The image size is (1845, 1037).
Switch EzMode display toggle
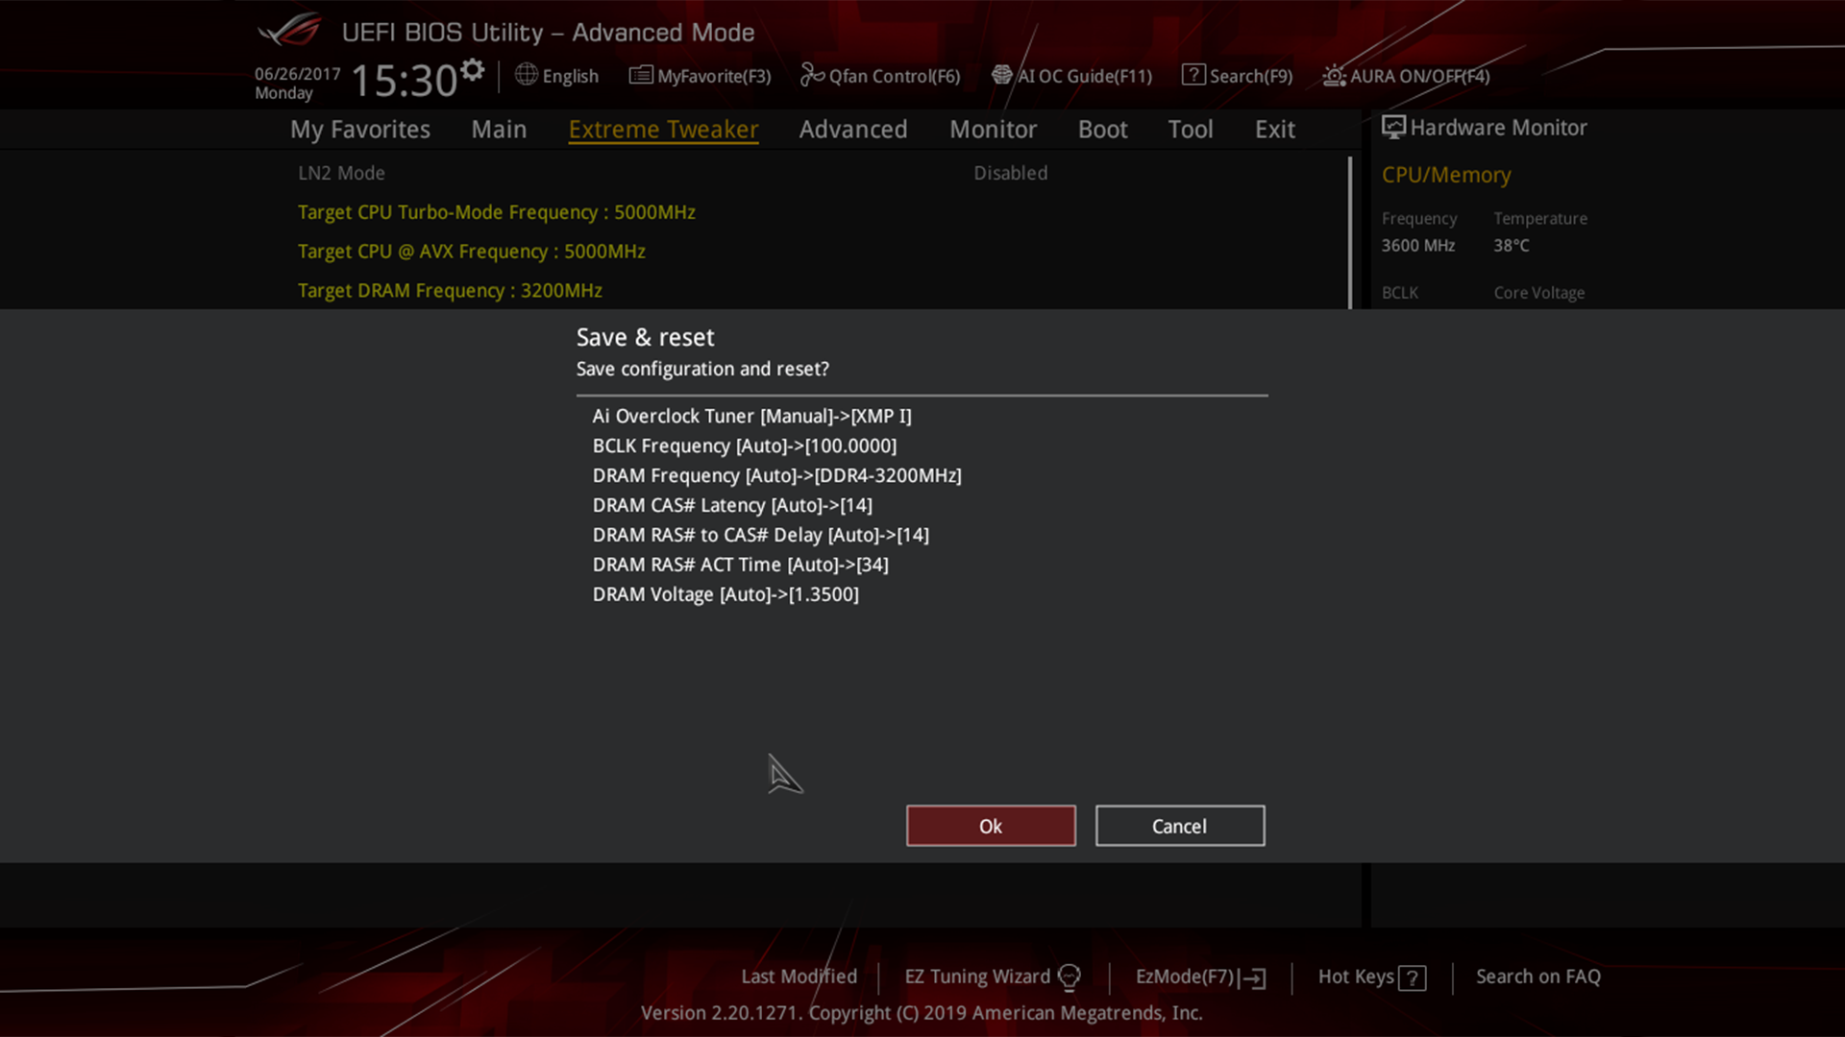(1200, 977)
